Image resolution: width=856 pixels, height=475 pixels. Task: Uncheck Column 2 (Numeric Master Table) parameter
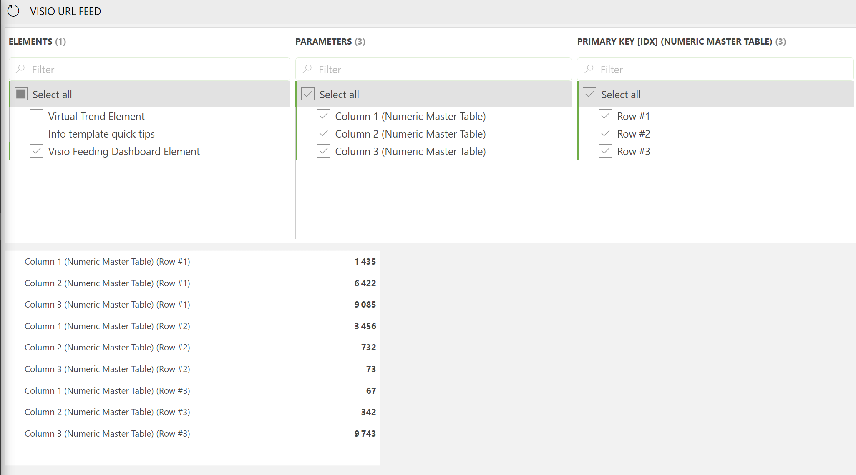coord(323,133)
